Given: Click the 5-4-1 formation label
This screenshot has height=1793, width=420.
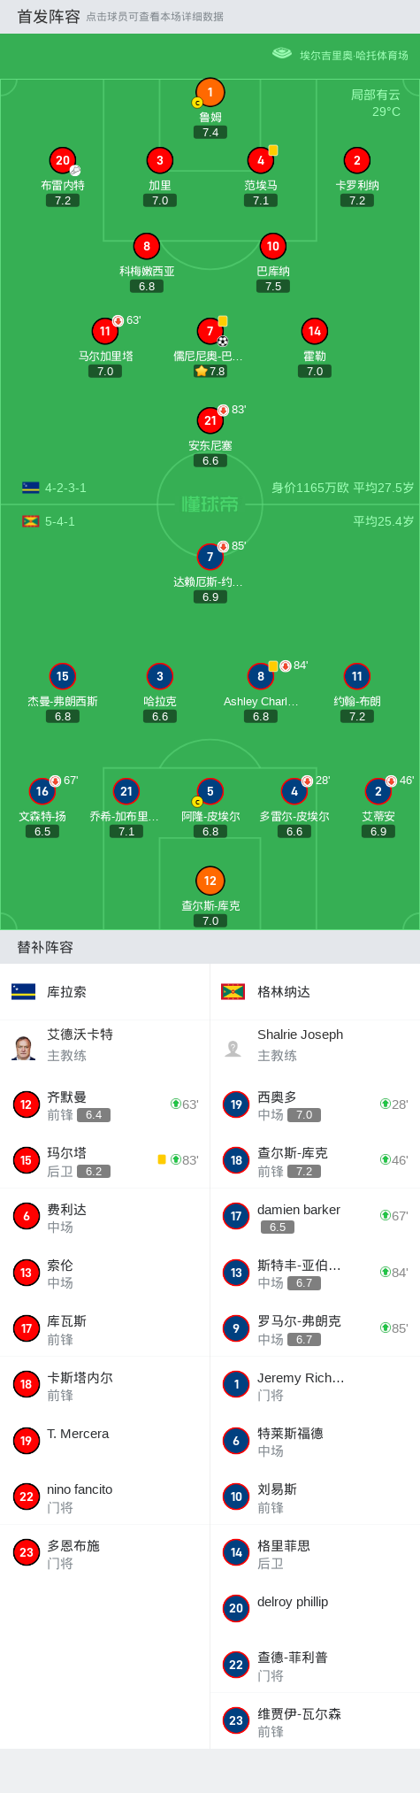Looking at the screenshot, I should click(60, 521).
